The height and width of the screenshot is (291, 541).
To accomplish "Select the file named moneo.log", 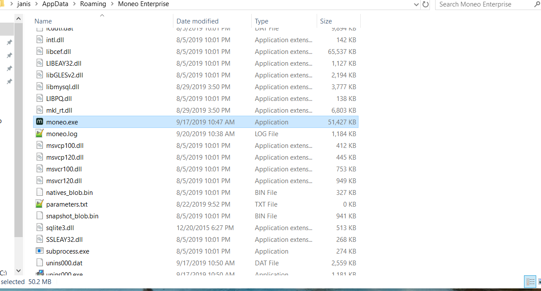I will coord(61,134).
